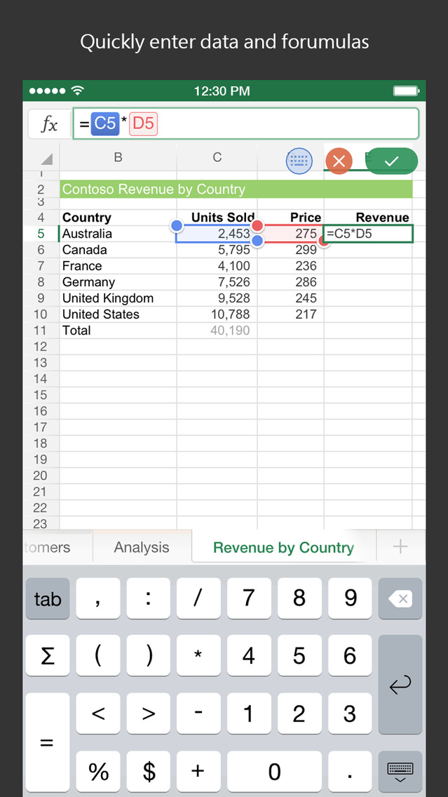Cancel formula entry with red X
Screen dimensions: 448x797
tap(339, 161)
